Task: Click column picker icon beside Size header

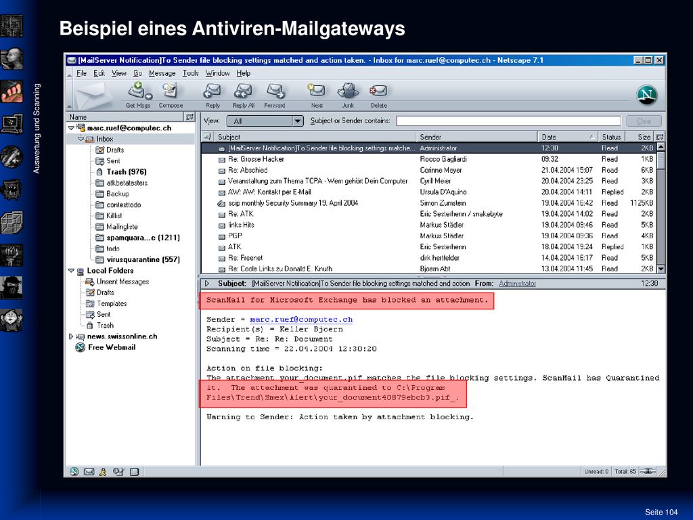Action: pos(660,137)
